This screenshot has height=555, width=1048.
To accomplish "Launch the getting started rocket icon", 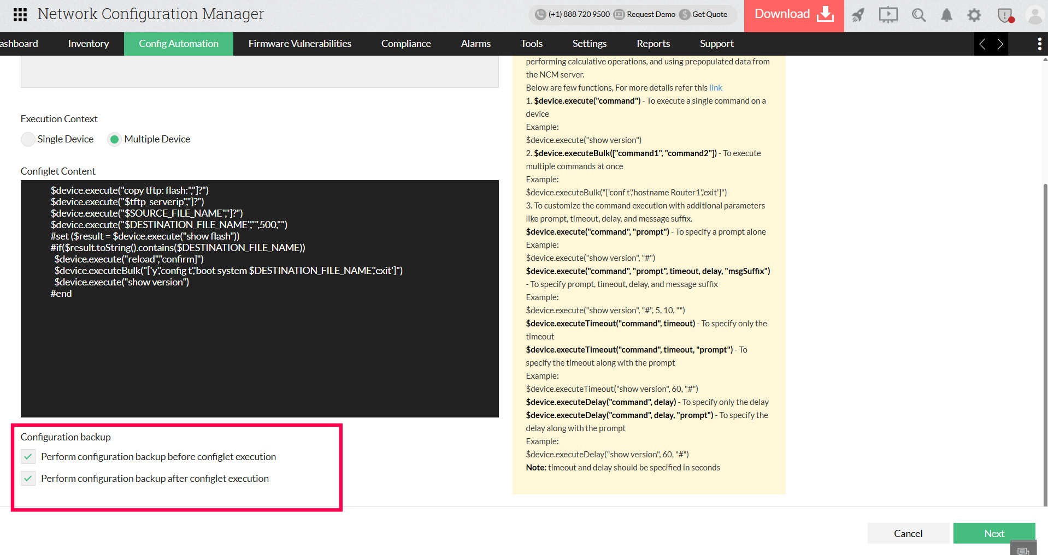I will pyautogui.click(x=857, y=15).
